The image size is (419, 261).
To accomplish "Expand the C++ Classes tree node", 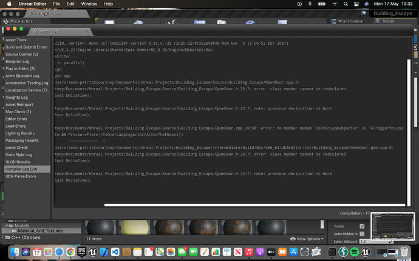I will click(x=3, y=237).
